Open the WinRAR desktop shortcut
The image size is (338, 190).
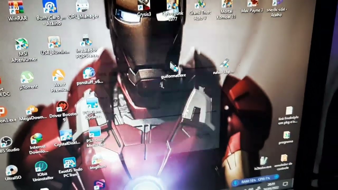(17, 11)
